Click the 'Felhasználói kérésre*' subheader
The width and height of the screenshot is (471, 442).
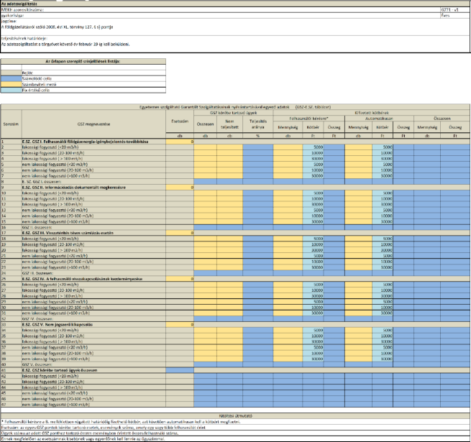click(x=308, y=119)
